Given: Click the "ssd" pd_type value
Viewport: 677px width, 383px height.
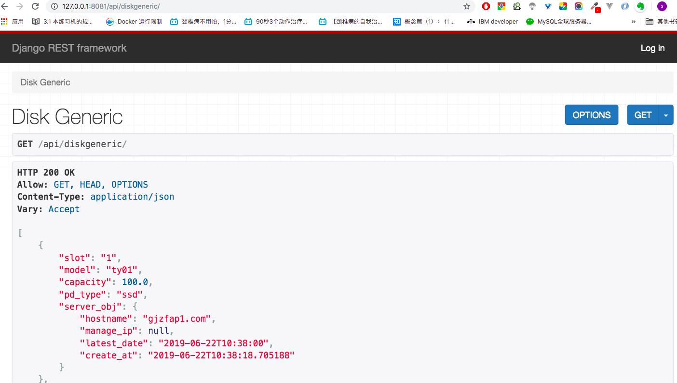Looking at the screenshot, I should pos(130,294).
